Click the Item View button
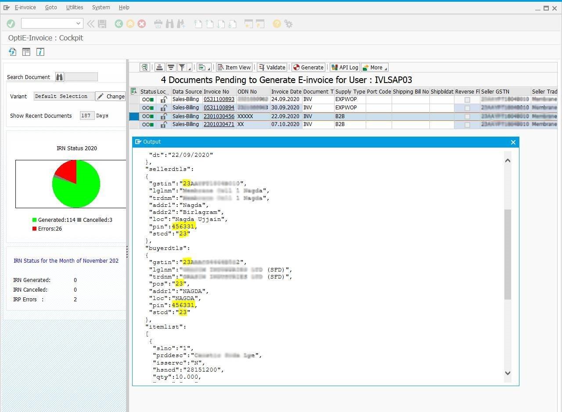562x412 pixels. coord(234,67)
